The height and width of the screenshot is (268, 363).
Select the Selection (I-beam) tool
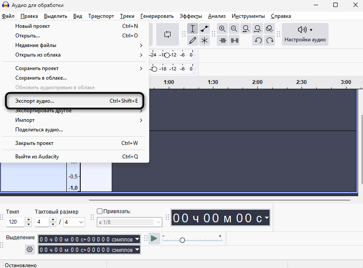pyautogui.click(x=192, y=29)
